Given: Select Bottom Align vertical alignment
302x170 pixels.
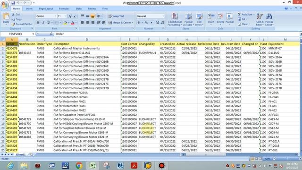Looking at the screenshot, I should (93, 16).
